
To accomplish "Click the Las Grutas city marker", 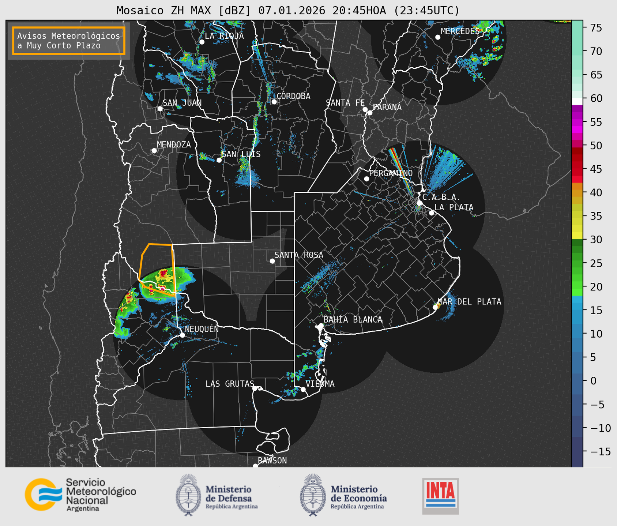I will click(x=255, y=388).
